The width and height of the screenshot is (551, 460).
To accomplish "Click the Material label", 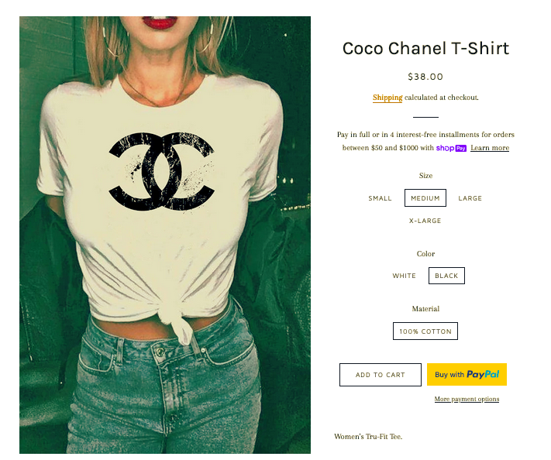I will [x=425, y=309].
